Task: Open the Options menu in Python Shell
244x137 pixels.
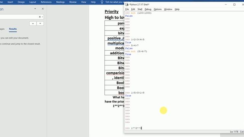Action: (x=157, y=9)
